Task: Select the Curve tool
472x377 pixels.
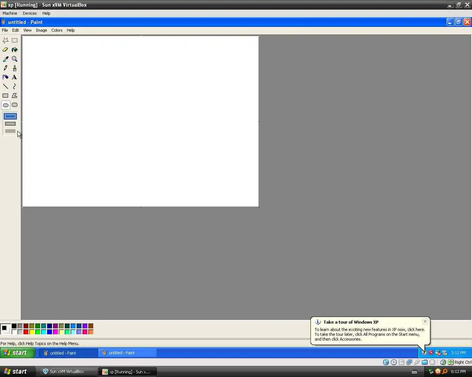Action: [x=15, y=87]
